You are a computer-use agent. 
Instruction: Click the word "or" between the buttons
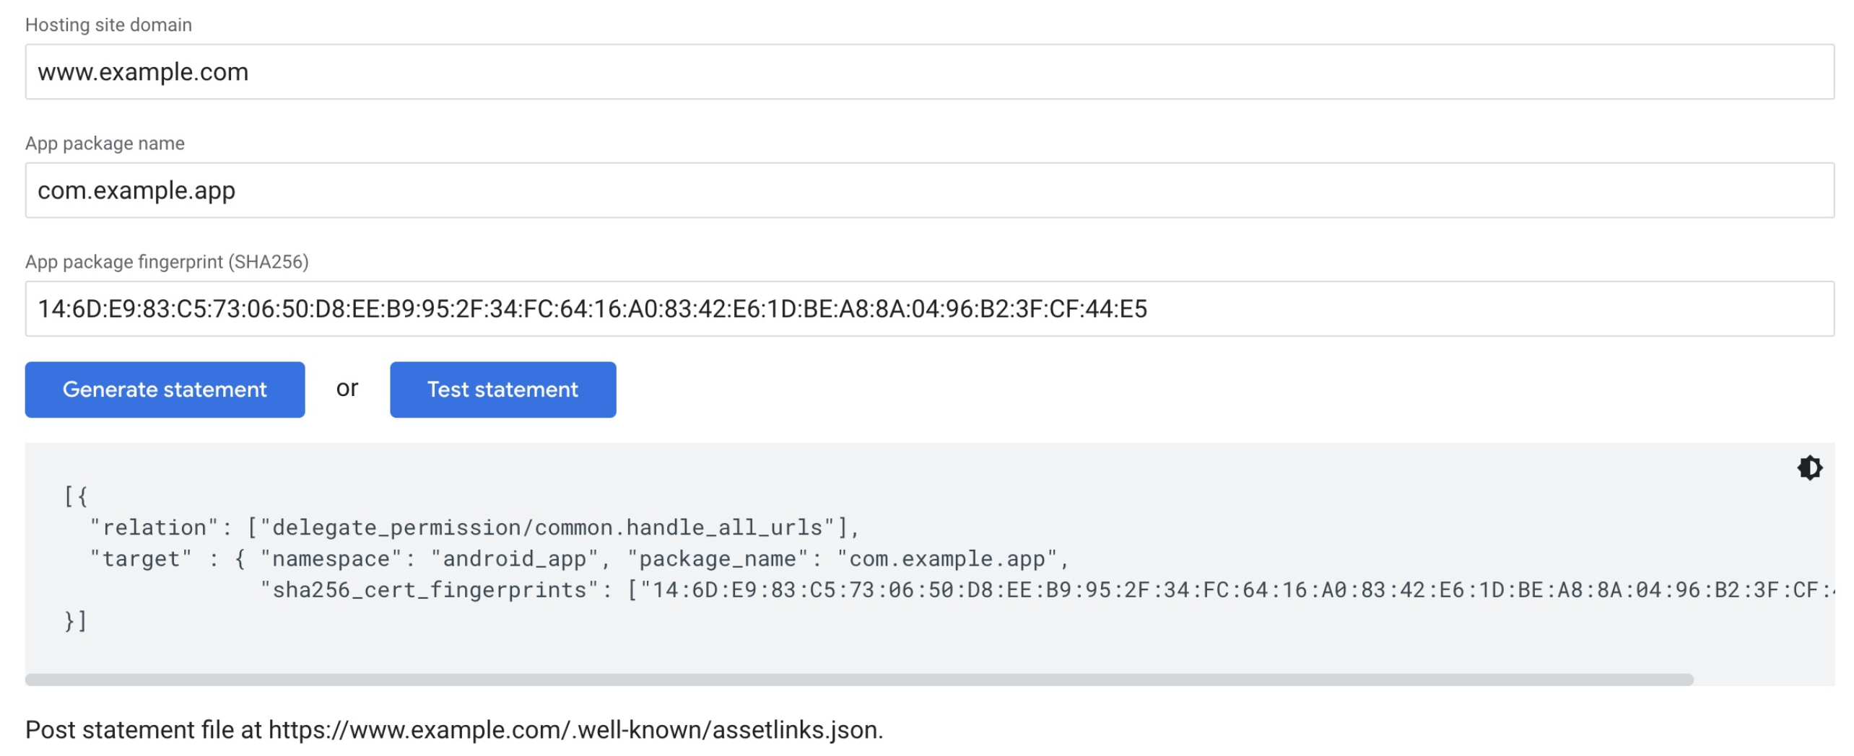[x=347, y=388]
